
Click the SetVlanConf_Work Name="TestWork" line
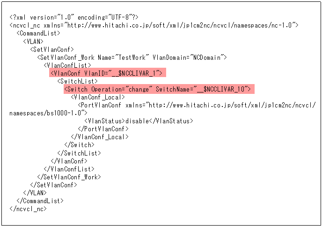(132, 57)
